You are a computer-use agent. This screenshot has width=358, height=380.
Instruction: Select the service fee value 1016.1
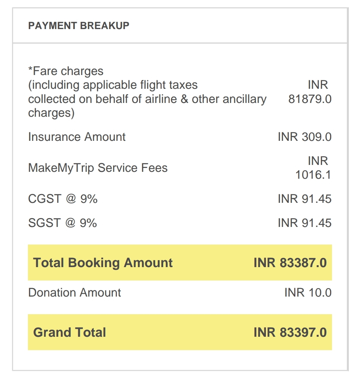[313, 175]
